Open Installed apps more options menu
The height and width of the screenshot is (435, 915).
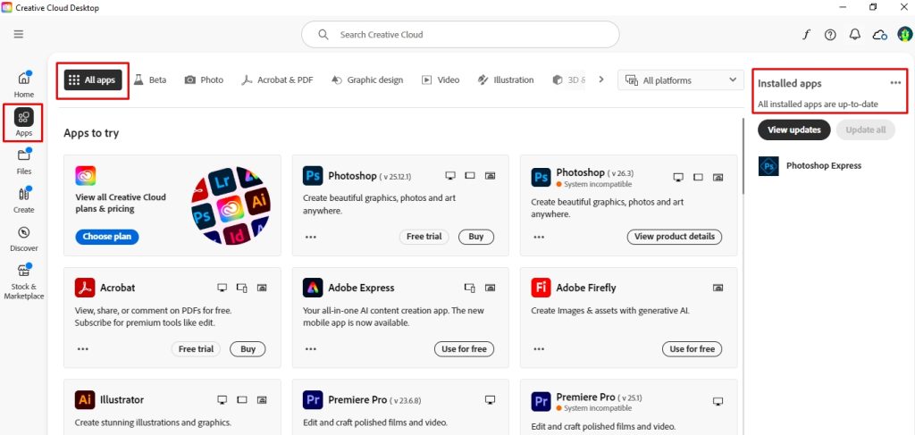[895, 83]
